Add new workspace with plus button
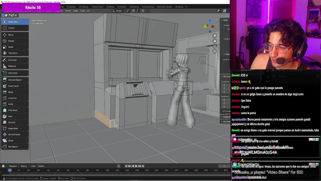The image size is (321, 181). point(187,7)
